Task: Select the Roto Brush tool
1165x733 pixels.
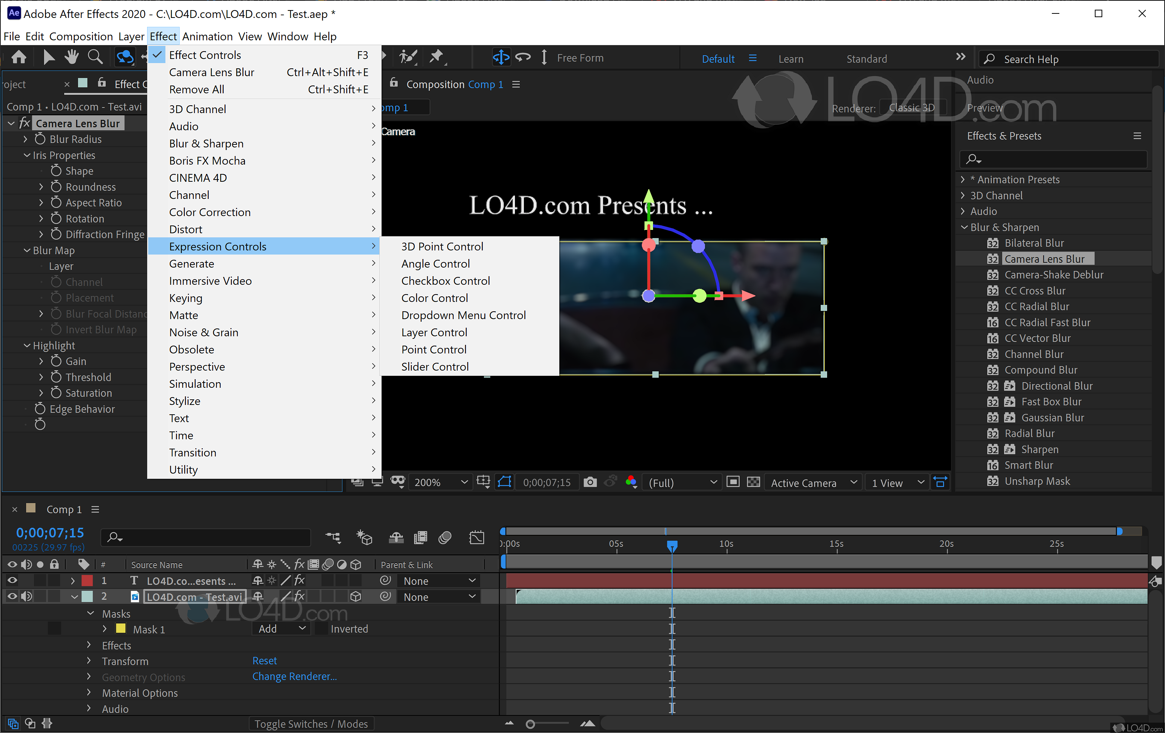Action: [x=408, y=57]
